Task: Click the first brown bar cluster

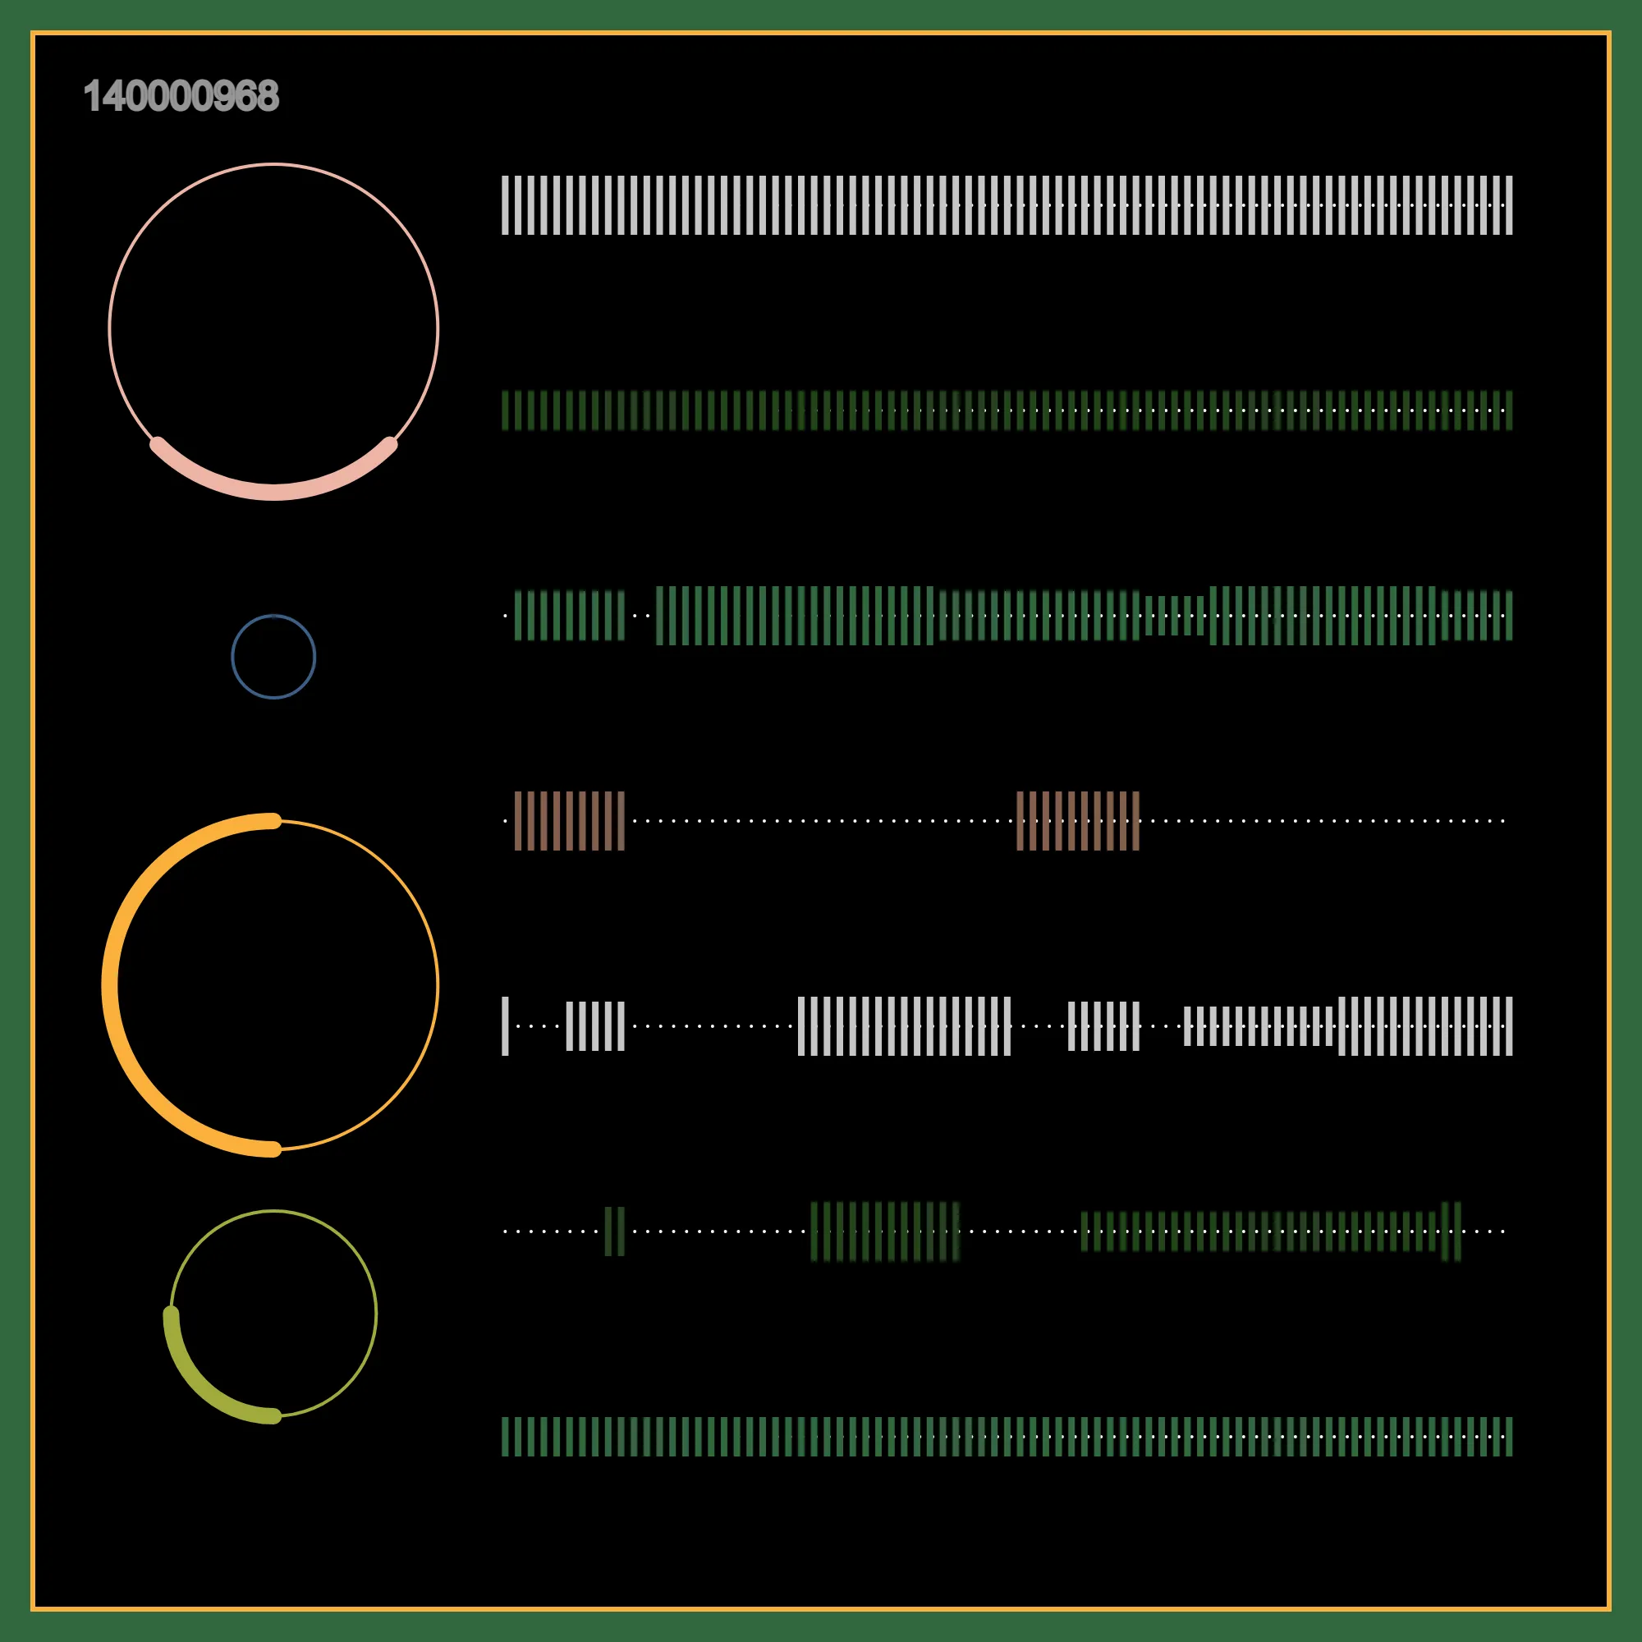Action: coord(570,821)
